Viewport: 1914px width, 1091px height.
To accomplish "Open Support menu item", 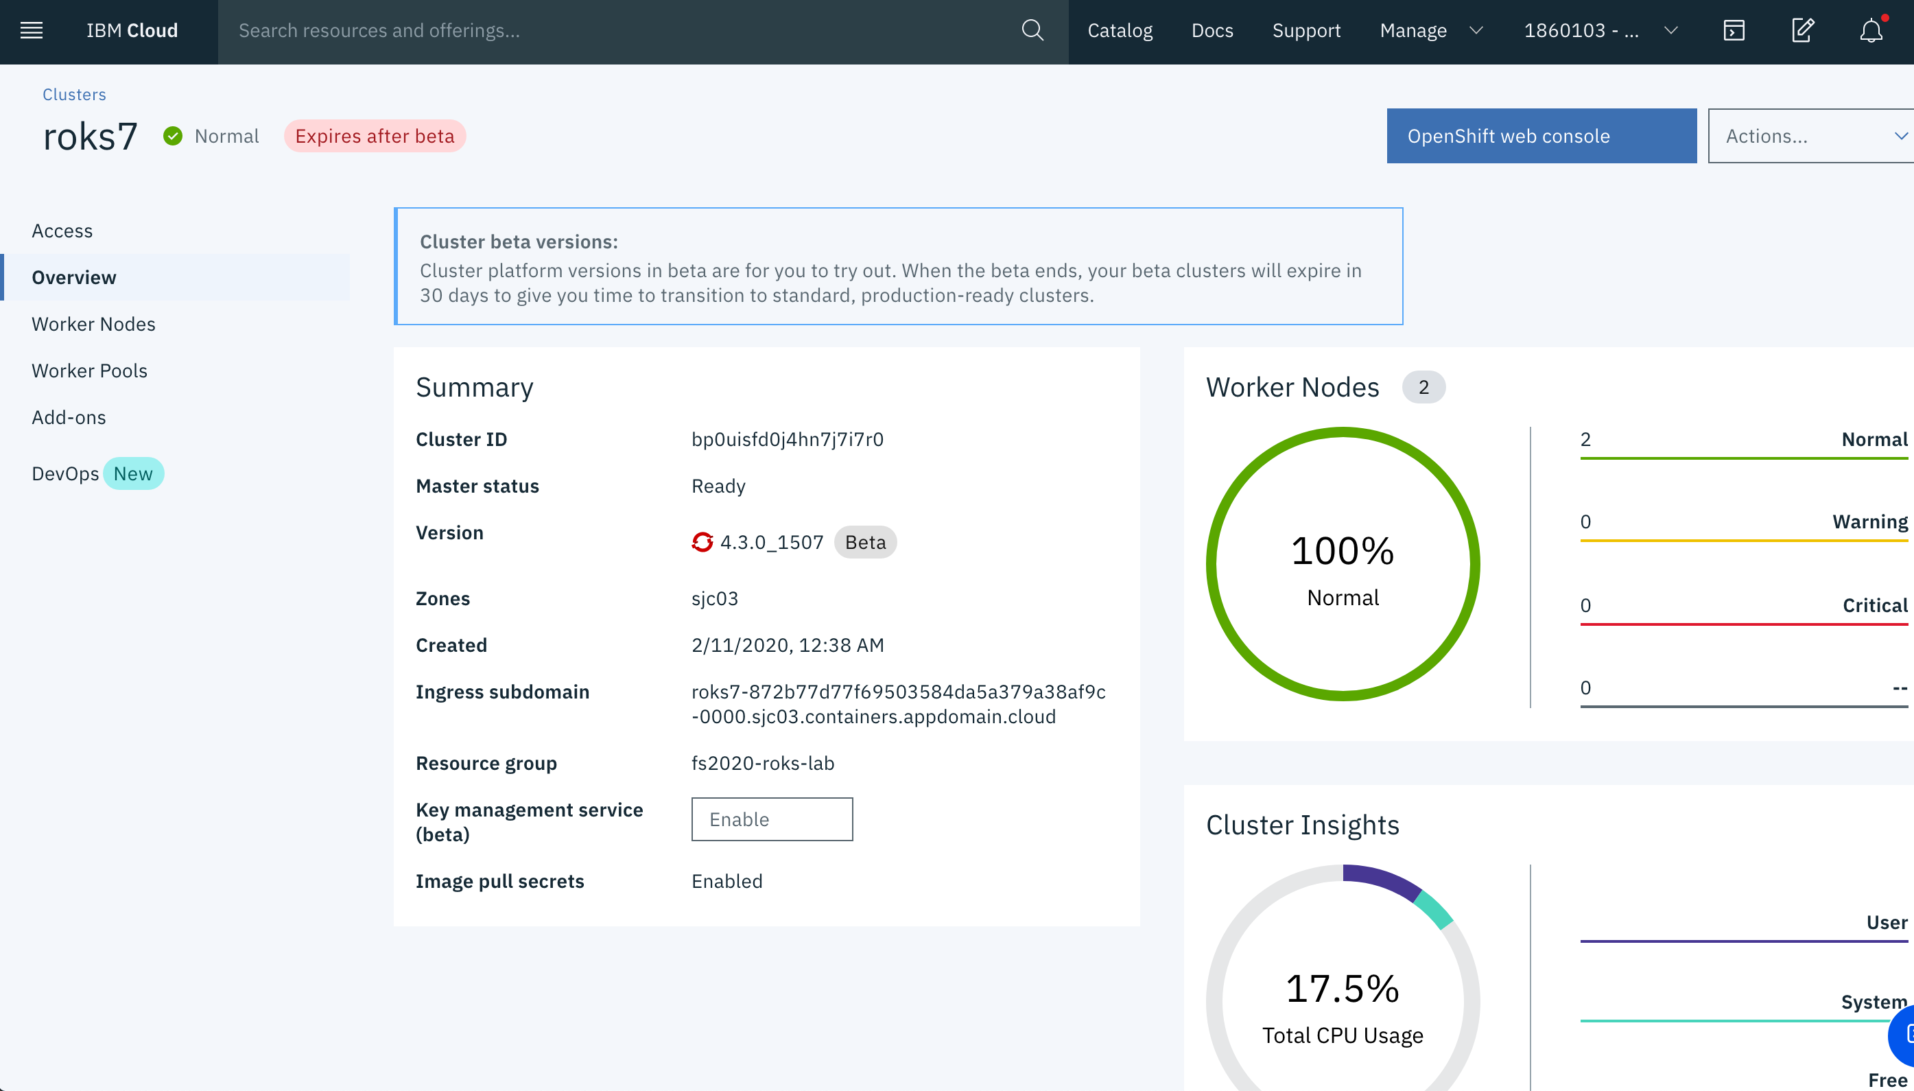I will click(x=1305, y=31).
